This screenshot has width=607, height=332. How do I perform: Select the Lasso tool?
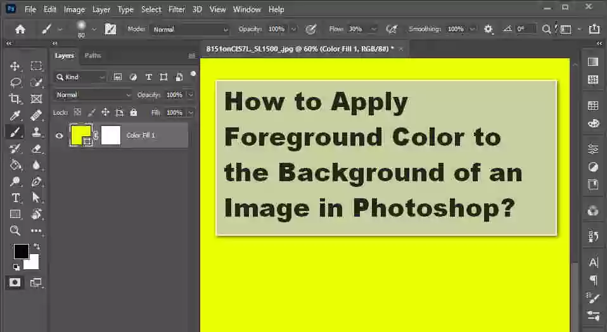tap(15, 82)
